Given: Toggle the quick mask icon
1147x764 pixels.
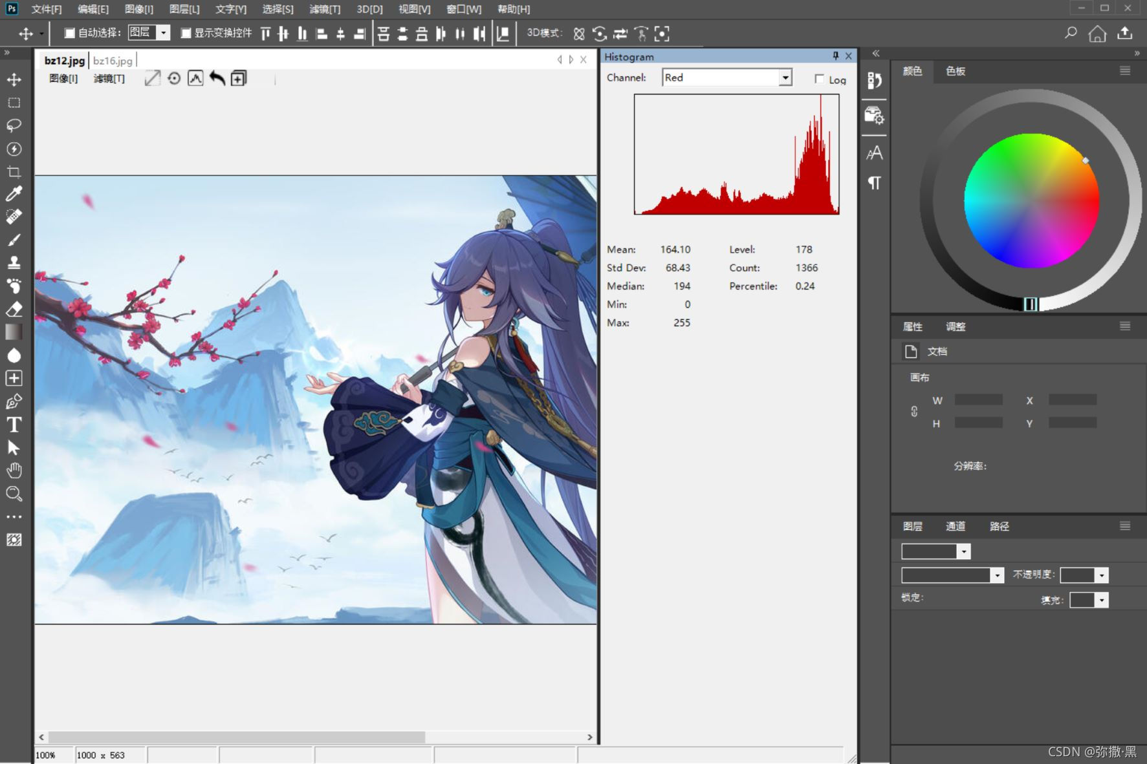Looking at the screenshot, I should coord(14,540).
